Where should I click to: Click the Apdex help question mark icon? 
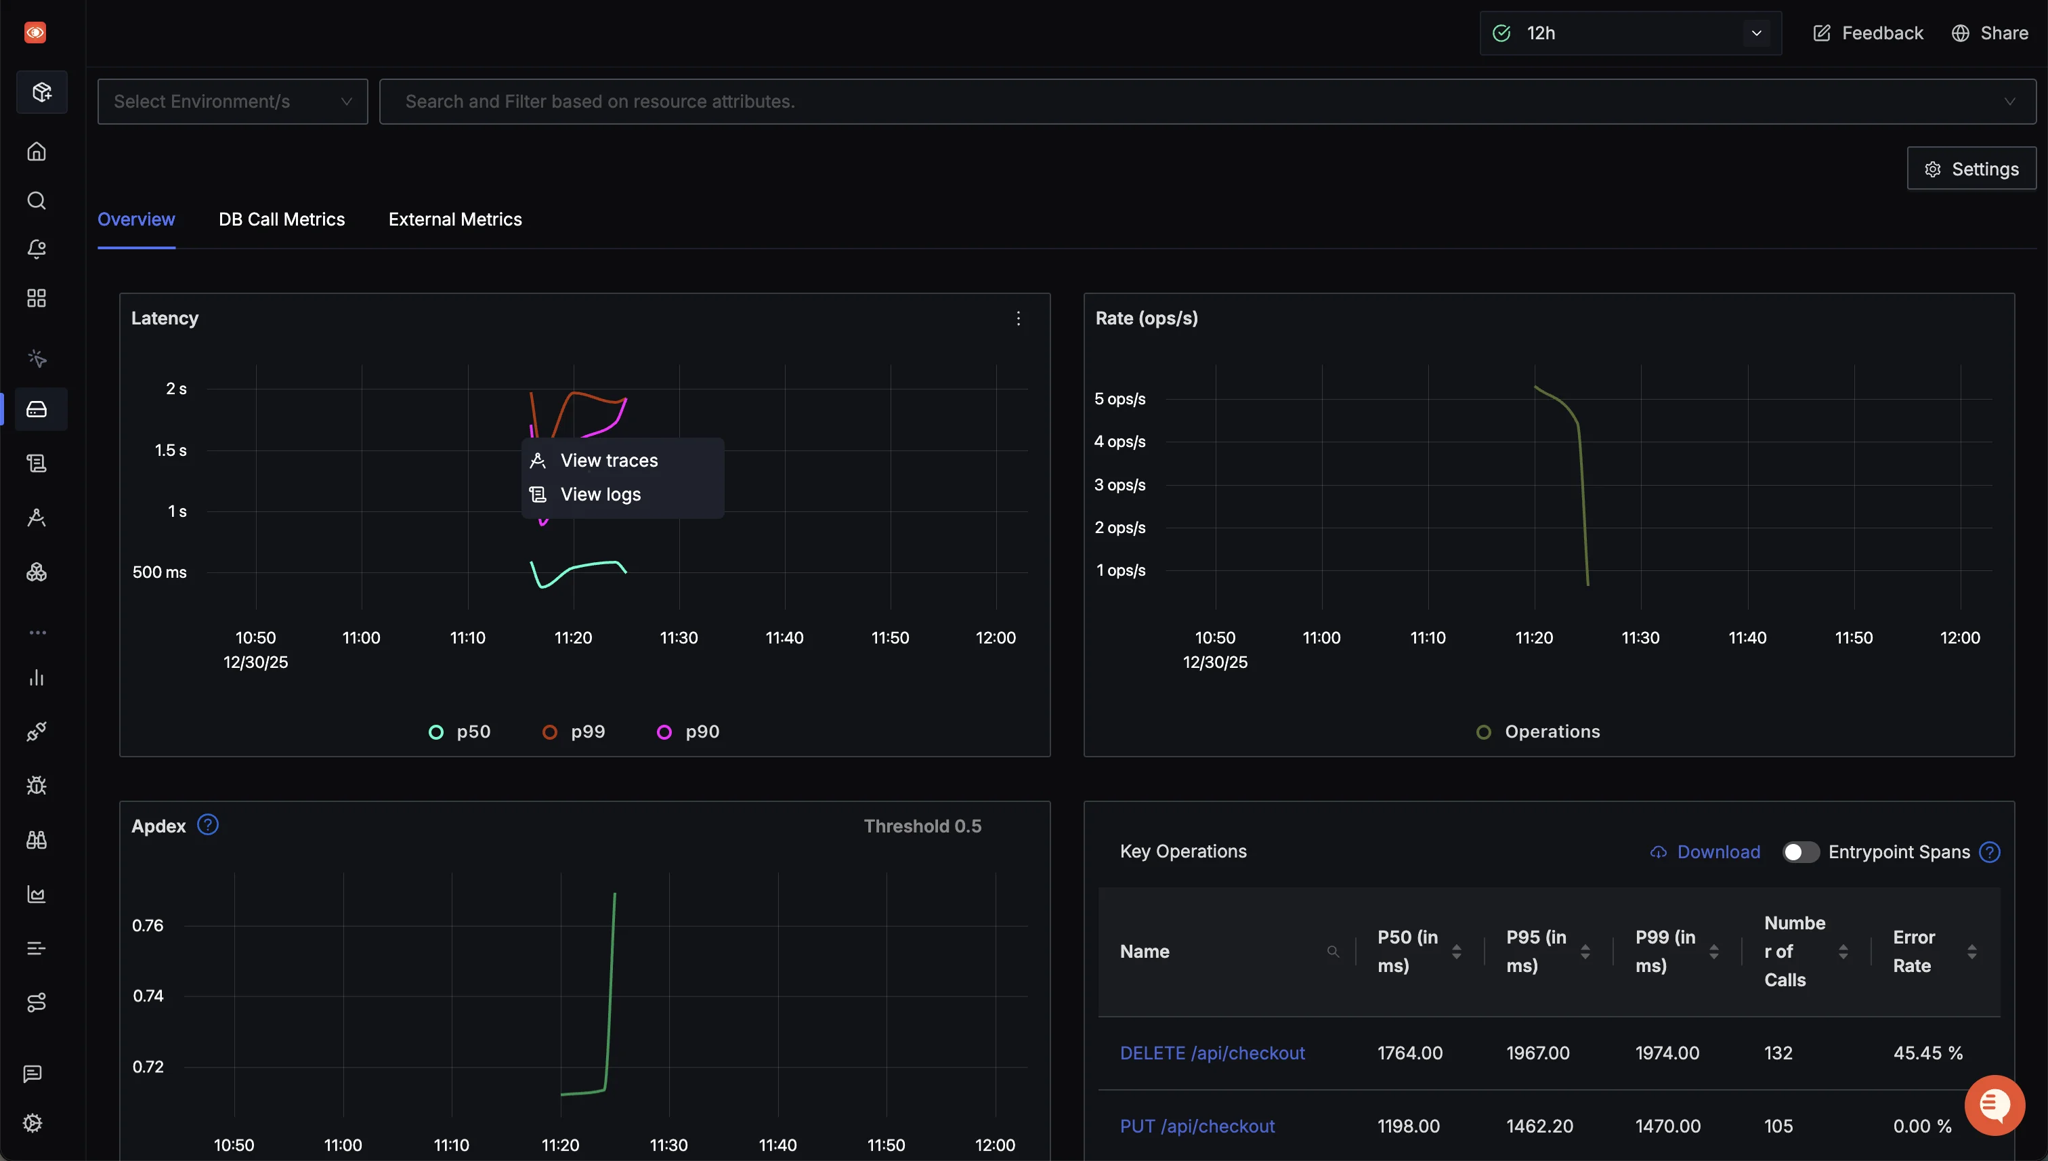tap(207, 824)
